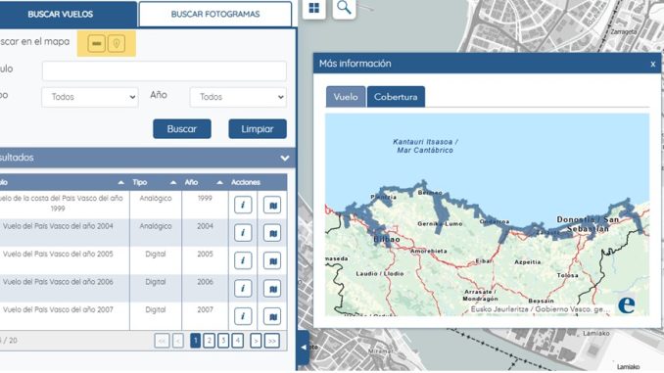Go to results page 2
Image resolution: width=664 pixels, height=373 pixels.
pyautogui.click(x=209, y=341)
